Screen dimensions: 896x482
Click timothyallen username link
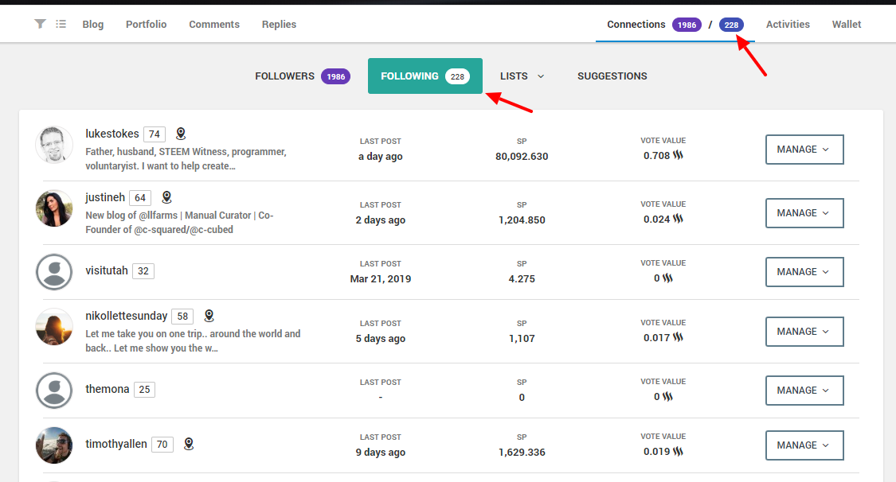(116, 445)
